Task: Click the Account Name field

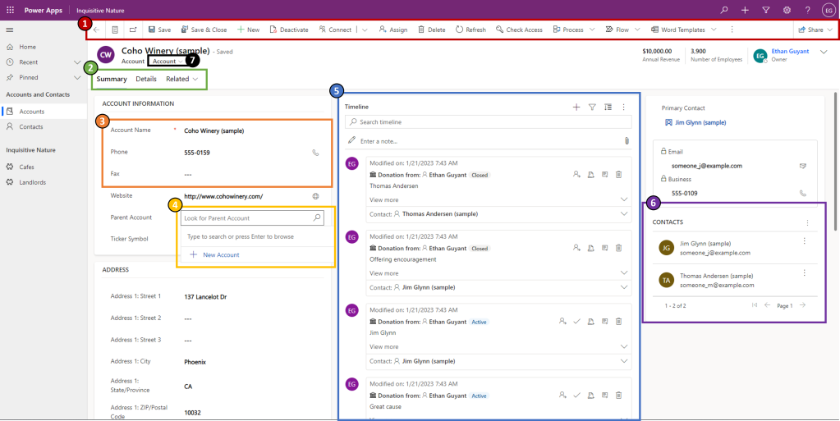Action: click(x=252, y=130)
